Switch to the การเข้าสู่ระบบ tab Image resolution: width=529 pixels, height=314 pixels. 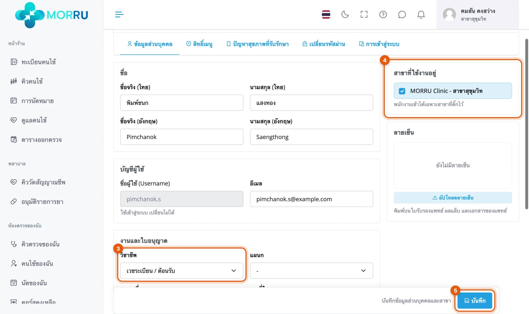pos(379,44)
